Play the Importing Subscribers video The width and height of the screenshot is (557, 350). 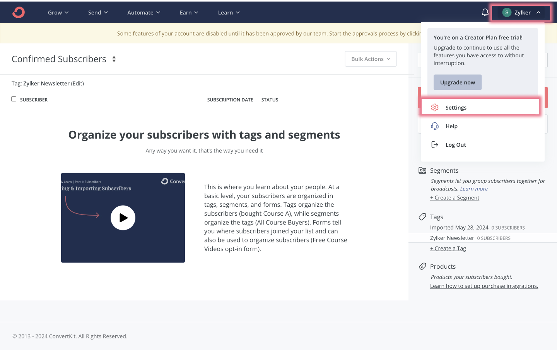[x=123, y=218]
